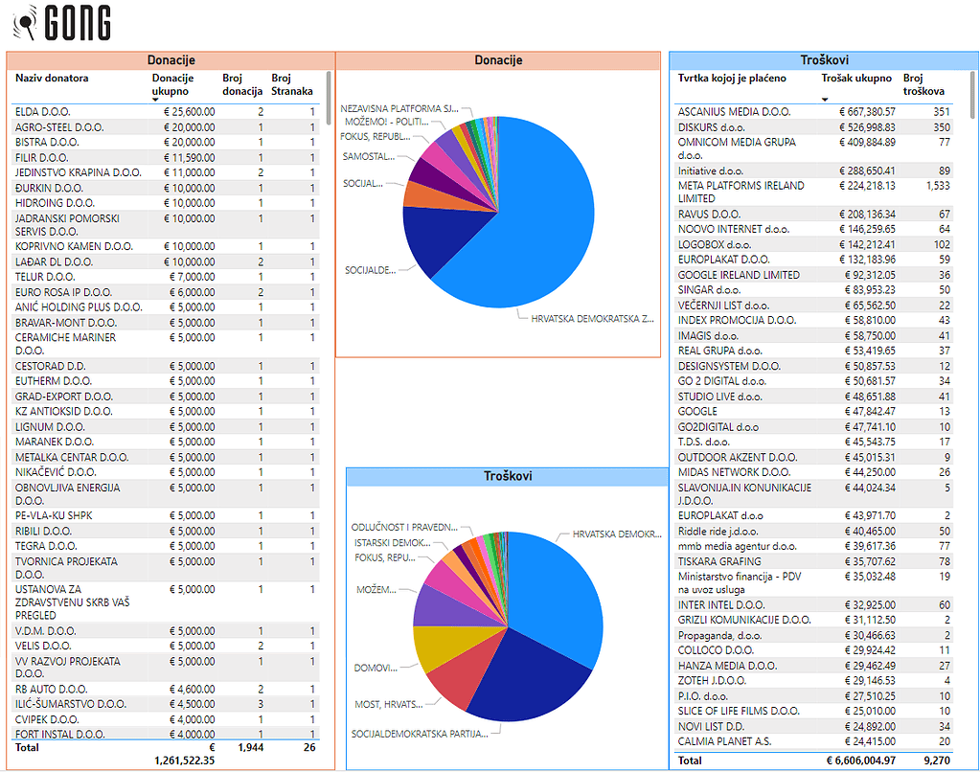Click the Donacije table title bar
Image resolution: width=980 pixels, height=772 pixels.
[171, 60]
